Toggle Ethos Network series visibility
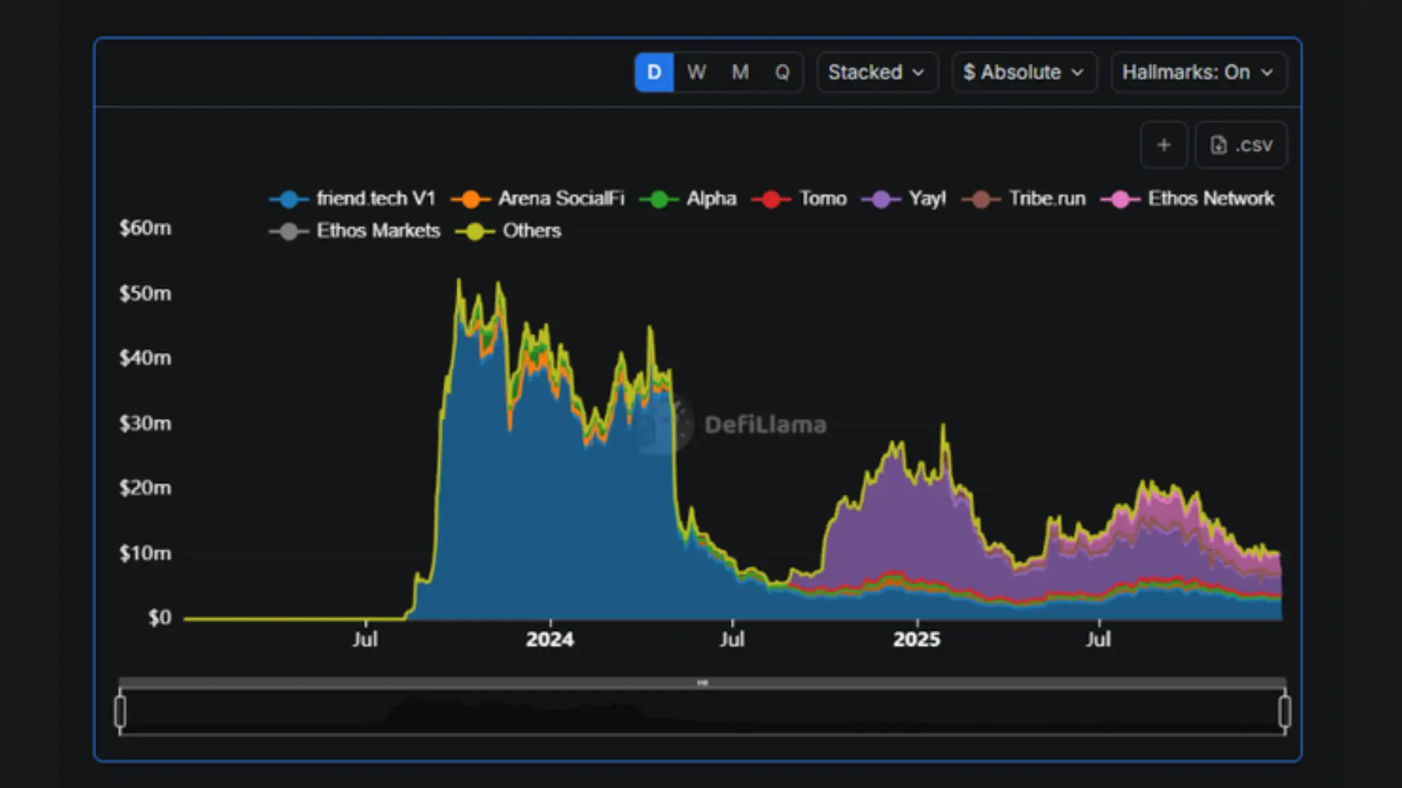1402x788 pixels. coord(1120,199)
